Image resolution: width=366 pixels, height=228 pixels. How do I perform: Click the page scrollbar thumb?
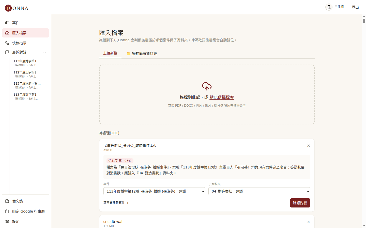tap(364, 21)
